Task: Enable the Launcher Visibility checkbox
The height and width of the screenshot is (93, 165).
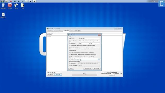Action: [70, 48]
